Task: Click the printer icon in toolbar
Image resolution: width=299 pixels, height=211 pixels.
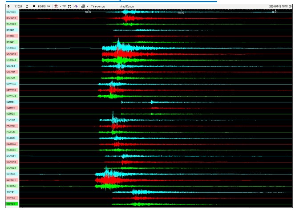Action: click(83, 7)
